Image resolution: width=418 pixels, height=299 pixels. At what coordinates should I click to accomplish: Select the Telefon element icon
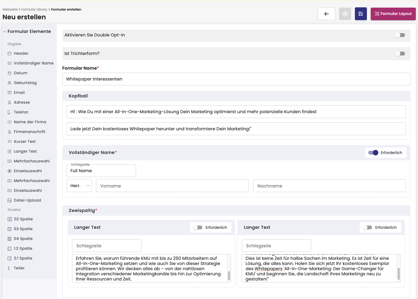tap(9, 112)
